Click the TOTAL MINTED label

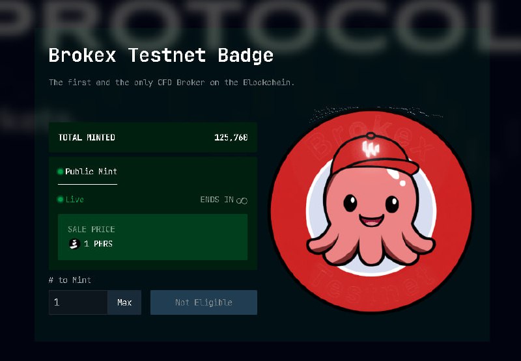[87, 137]
